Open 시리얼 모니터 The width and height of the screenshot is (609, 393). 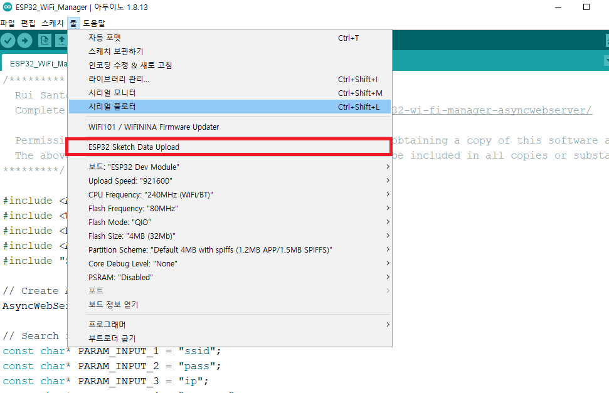230,93
